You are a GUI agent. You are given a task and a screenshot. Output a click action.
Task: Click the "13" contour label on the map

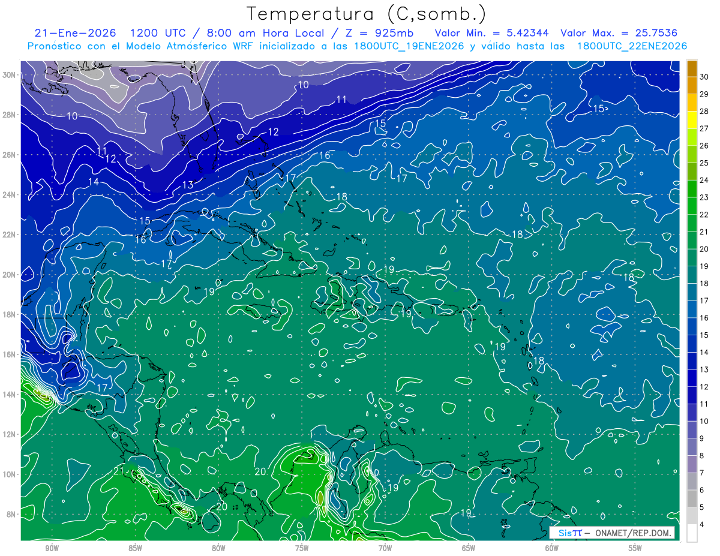tap(188, 185)
